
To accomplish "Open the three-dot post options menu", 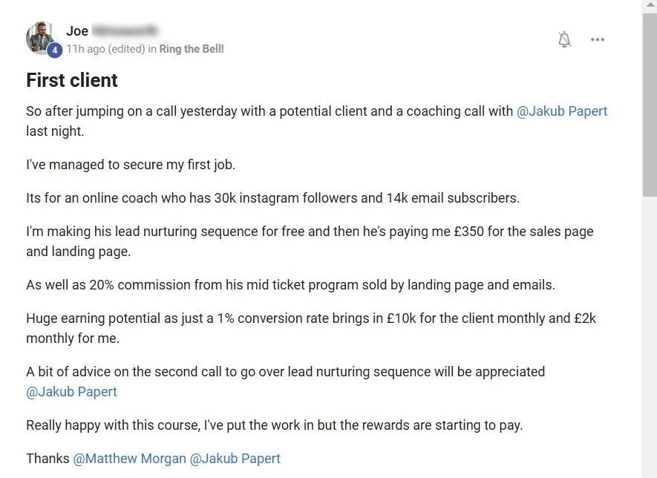I will click(x=597, y=39).
